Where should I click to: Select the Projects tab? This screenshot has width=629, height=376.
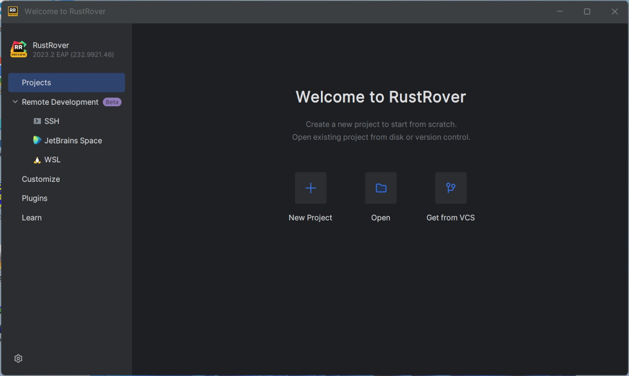[67, 83]
